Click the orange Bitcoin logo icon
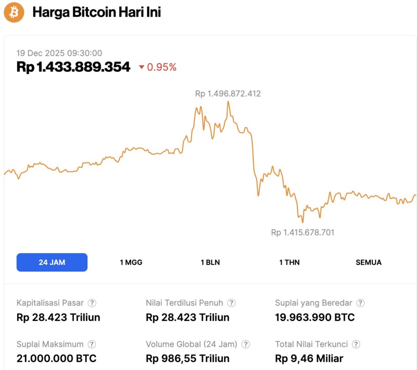The height and width of the screenshot is (370, 417). coord(14,12)
